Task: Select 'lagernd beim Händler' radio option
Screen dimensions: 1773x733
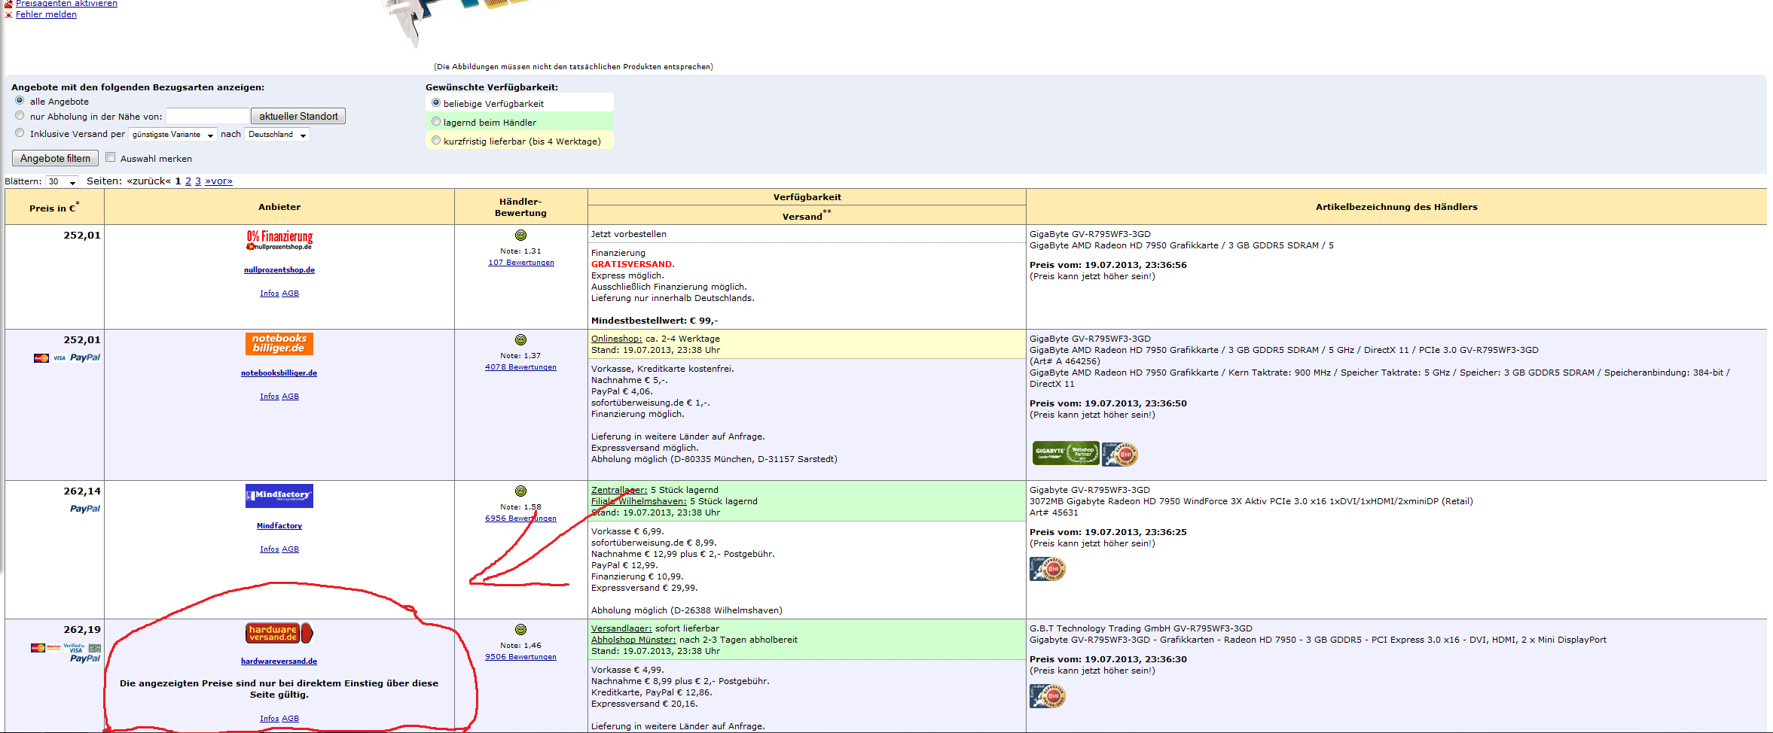Action: coord(436,121)
